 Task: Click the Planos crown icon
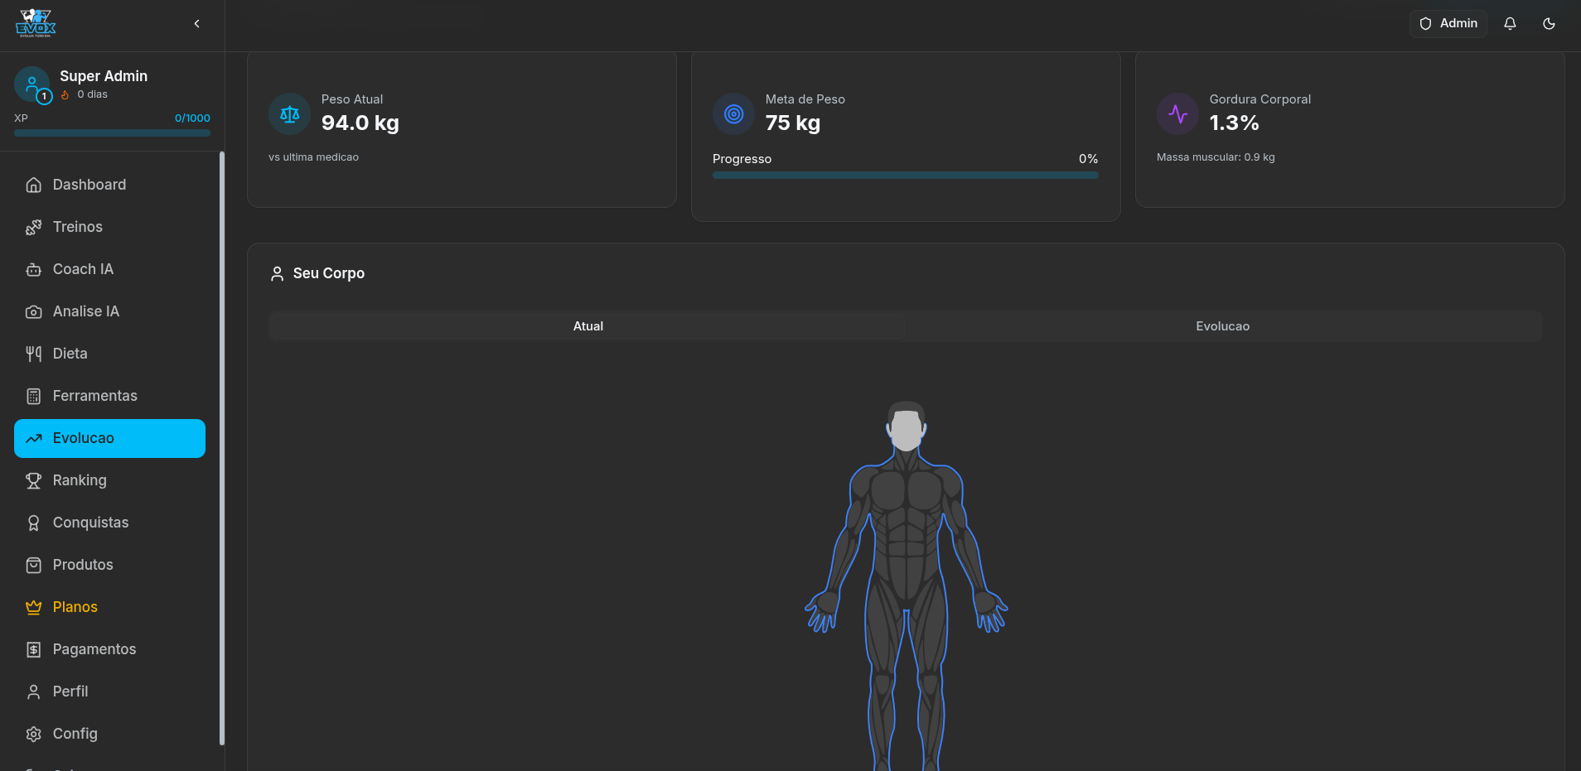tap(34, 607)
